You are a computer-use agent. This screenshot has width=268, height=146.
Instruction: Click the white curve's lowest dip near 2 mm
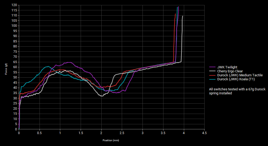click(102, 96)
